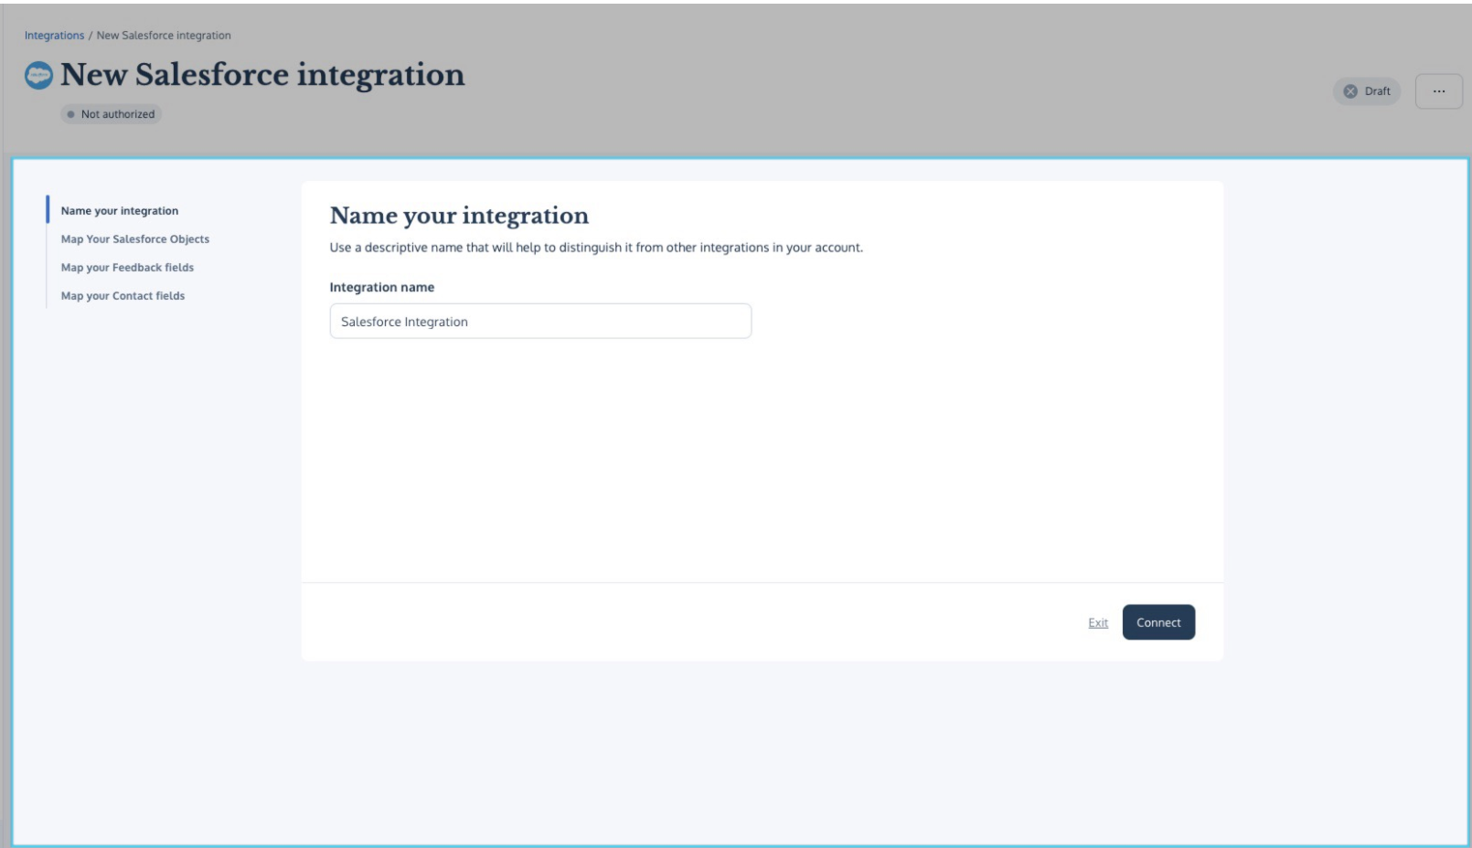Click the 'Integration name' field label
Image resolution: width=1472 pixels, height=848 pixels.
382,287
